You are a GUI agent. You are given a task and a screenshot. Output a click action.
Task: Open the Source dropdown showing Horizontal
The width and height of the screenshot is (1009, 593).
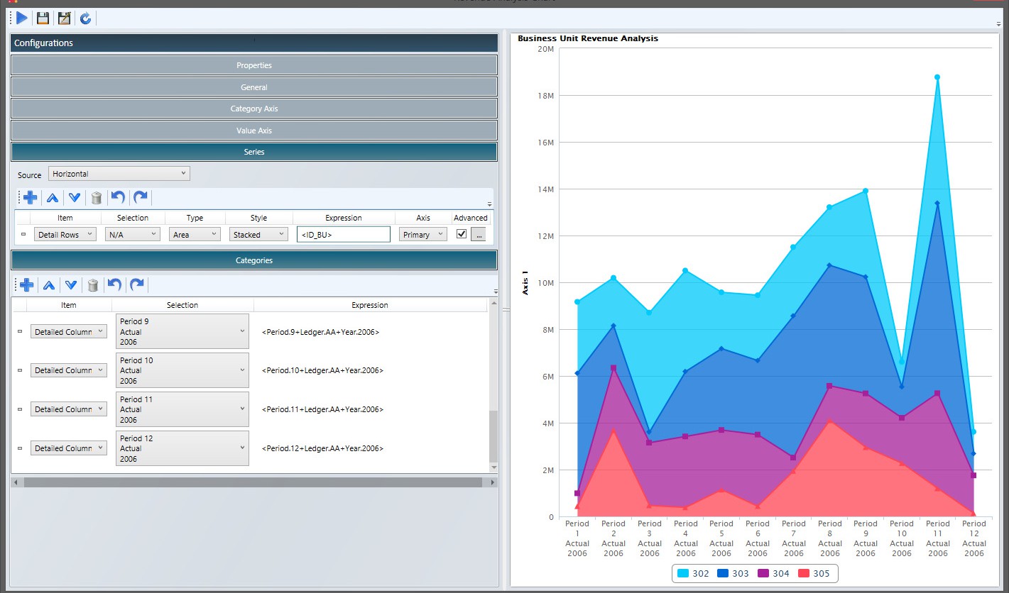click(119, 174)
